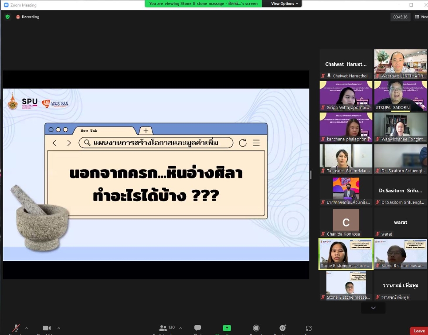
Task: Open the Apps icon in the toolbar
Action: (x=309, y=328)
